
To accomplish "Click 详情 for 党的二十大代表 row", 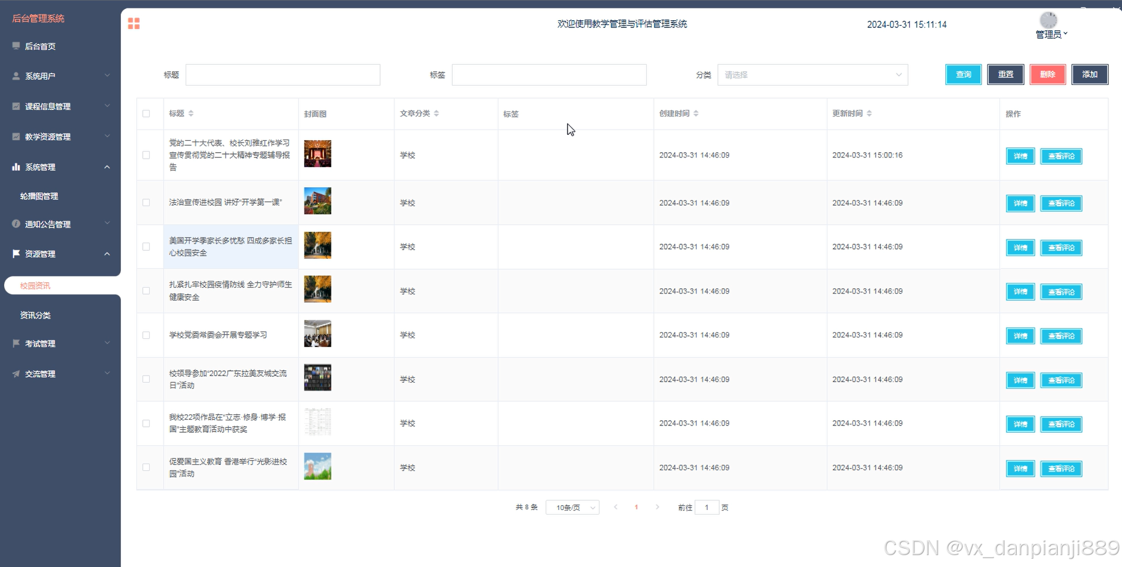I will coord(1020,156).
